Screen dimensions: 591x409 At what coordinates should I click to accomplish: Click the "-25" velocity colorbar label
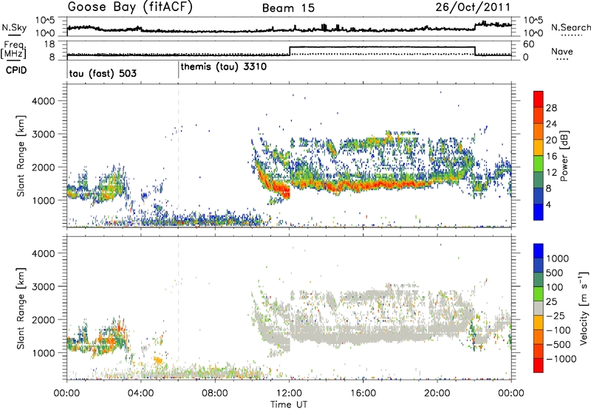pyautogui.click(x=556, y=315)
